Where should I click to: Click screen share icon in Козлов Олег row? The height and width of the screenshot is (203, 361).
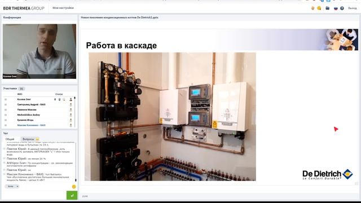(x=64, y=99)
